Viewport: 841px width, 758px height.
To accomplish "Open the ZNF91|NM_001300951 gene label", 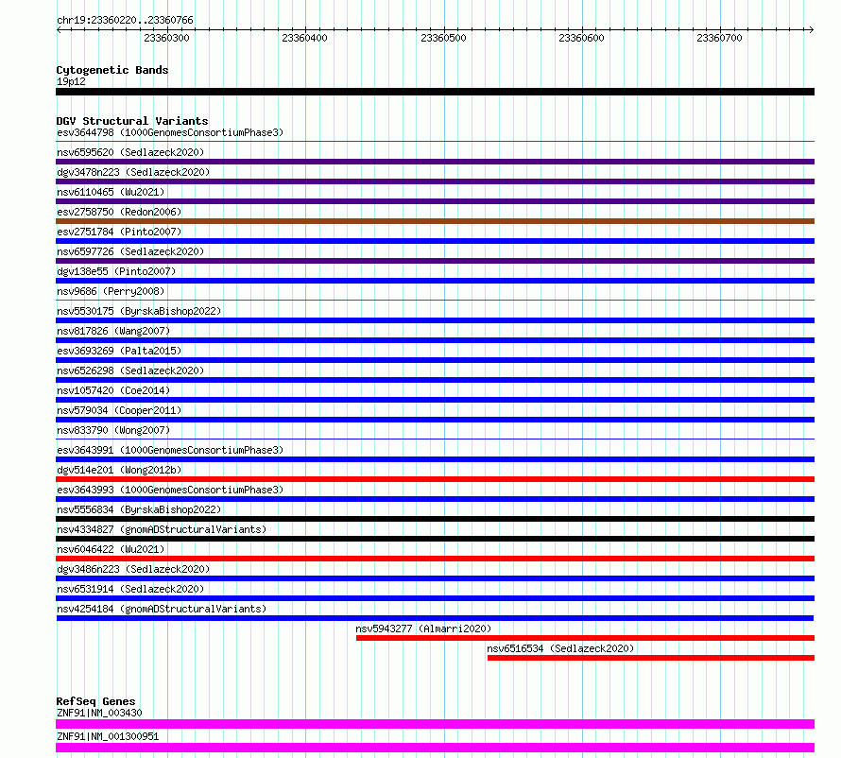I will (x=108, y=736).
